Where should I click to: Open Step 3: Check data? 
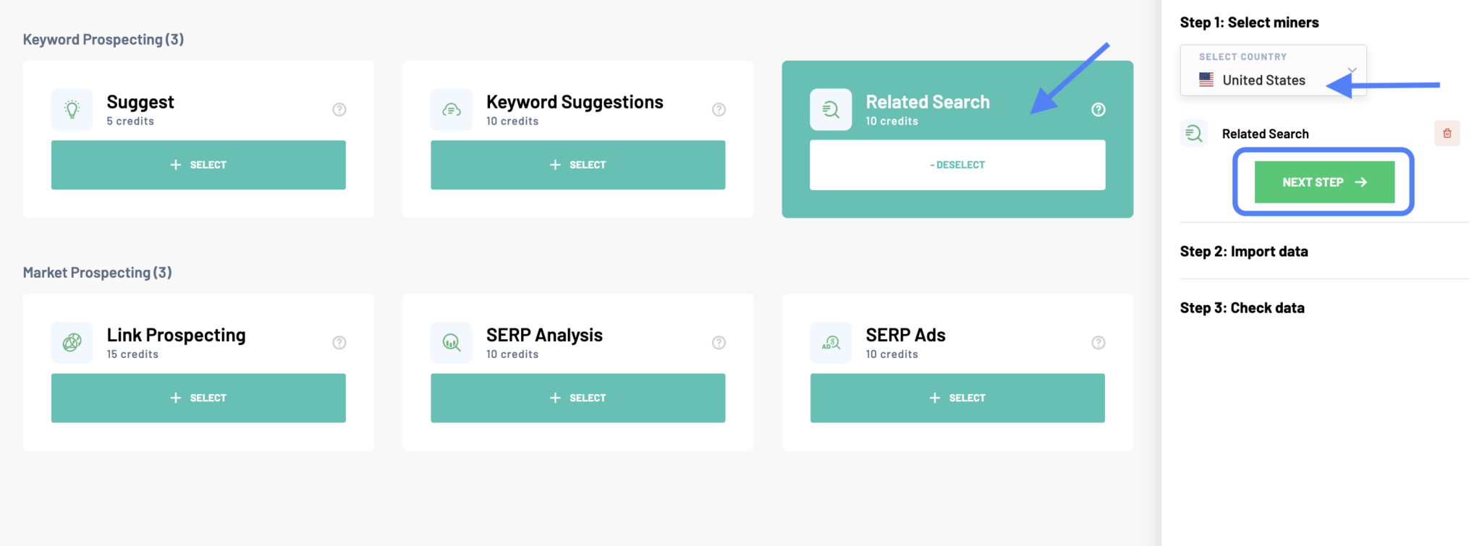point(1242,307)
